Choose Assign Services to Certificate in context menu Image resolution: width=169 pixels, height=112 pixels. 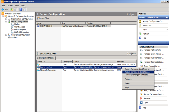(138, 72)
